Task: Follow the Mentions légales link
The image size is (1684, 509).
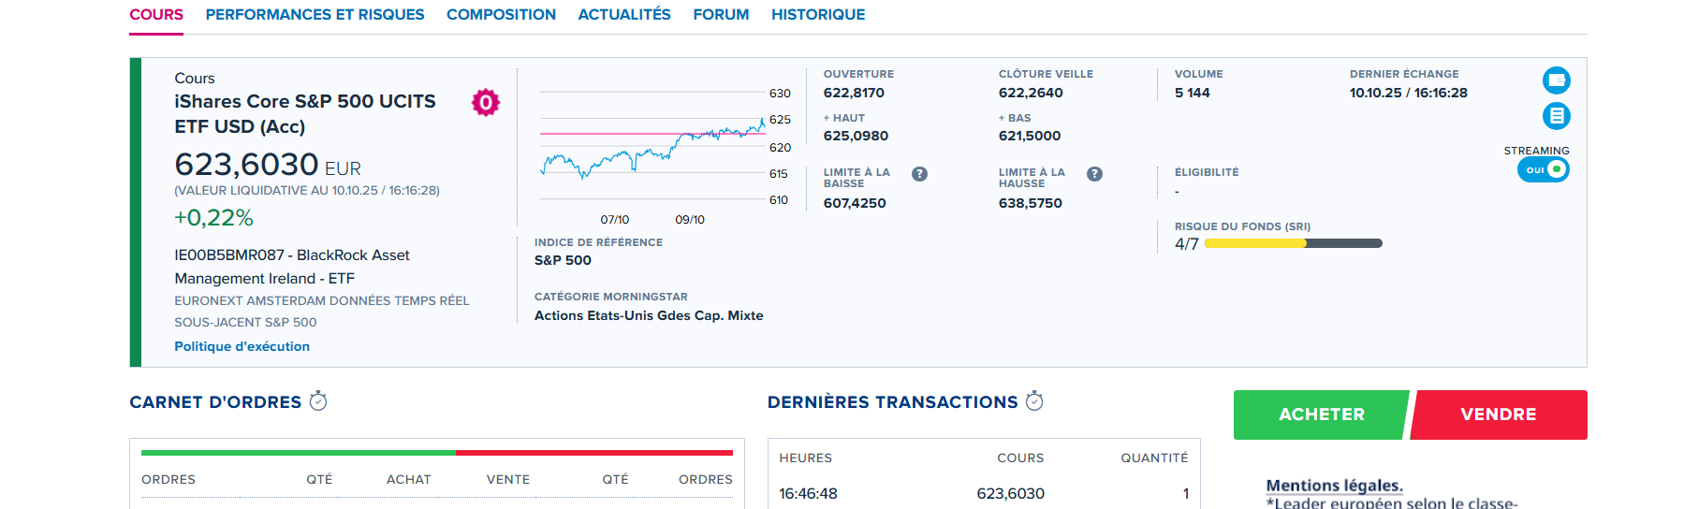Action: pos(1334,485)
